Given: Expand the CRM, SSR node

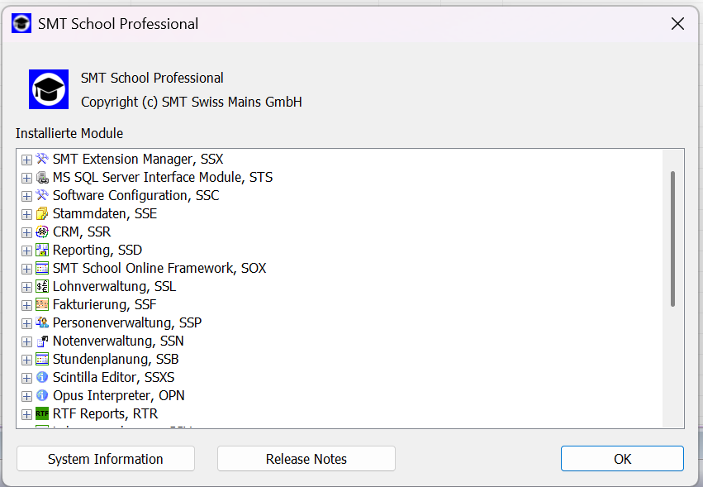Looking at the screenshot, I should (26, 232).
